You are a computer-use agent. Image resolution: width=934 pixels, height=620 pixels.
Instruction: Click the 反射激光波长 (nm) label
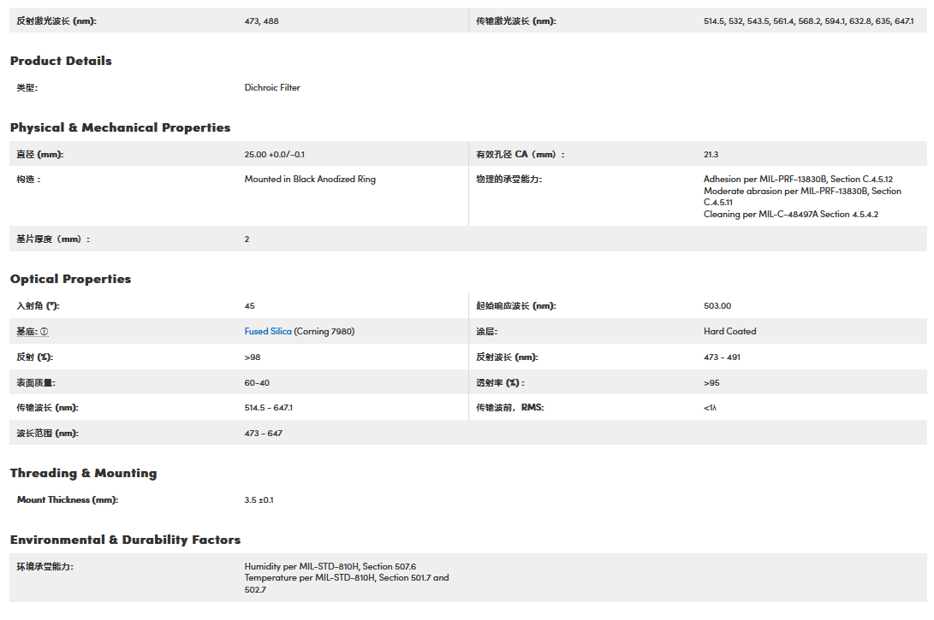(x=57, y=21)
